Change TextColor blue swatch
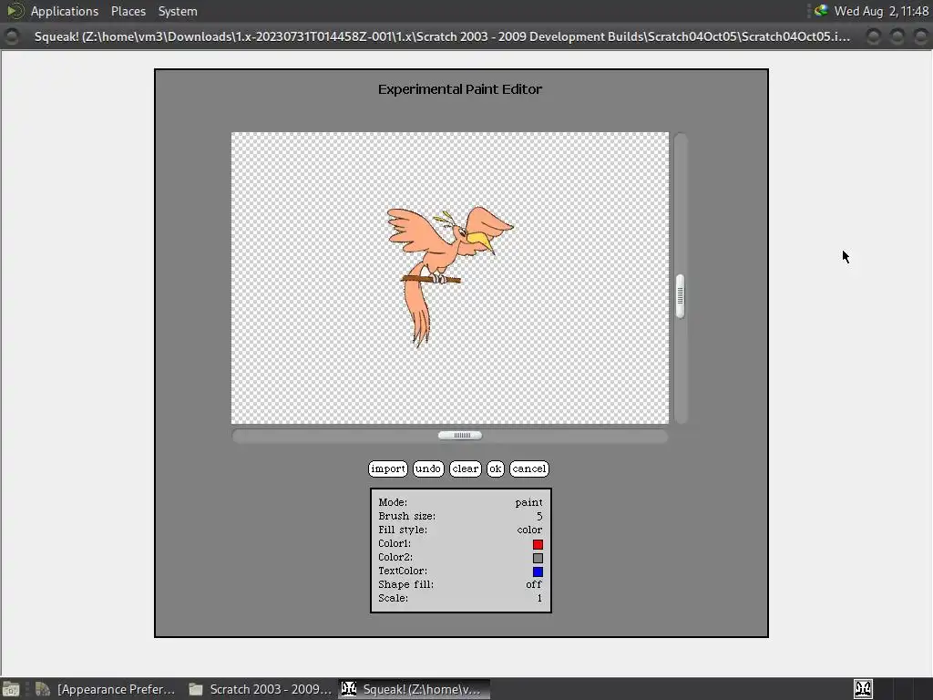 tap(538, 571)
